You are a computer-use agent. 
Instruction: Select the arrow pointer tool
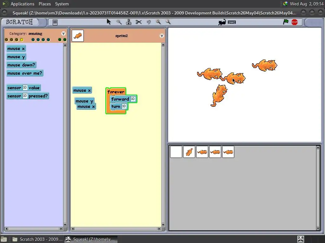(x=109, y=22)
